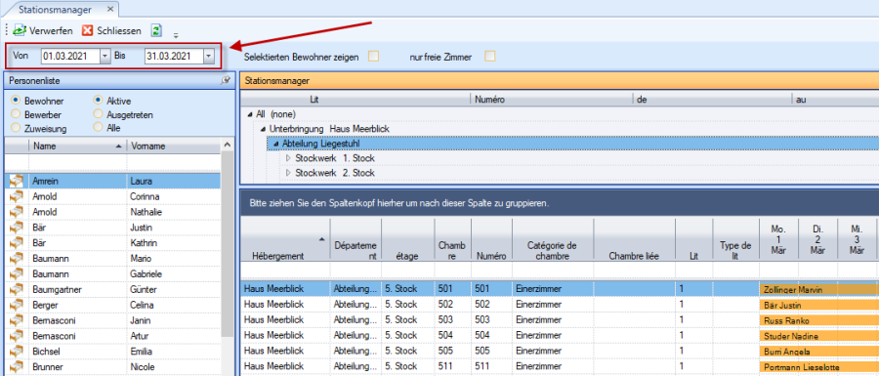The height and width of the screenshot is (376, 879).
Task: Click the Schliessen toolbar button
Action: [111, 30]
